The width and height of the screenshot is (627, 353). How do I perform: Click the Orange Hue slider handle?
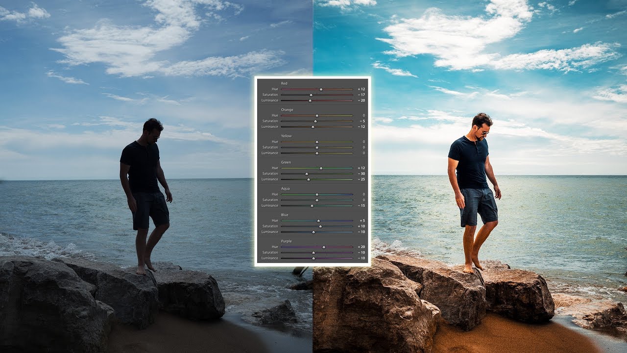[317, 115]
